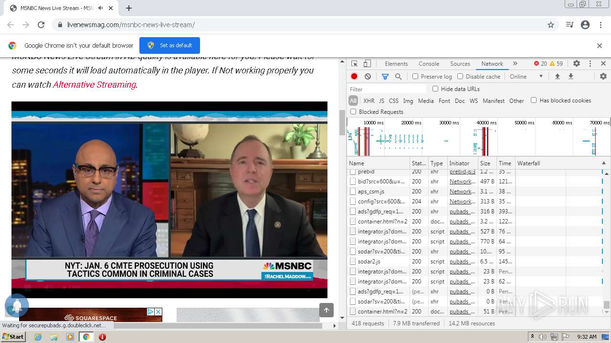Open the Online throttling dropdown
The image size is (611, 343).
pos(526,76)
